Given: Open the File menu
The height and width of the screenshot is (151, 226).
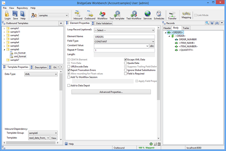Looking at the screenshot, I should pyautogui.click(x=5, y=8).
